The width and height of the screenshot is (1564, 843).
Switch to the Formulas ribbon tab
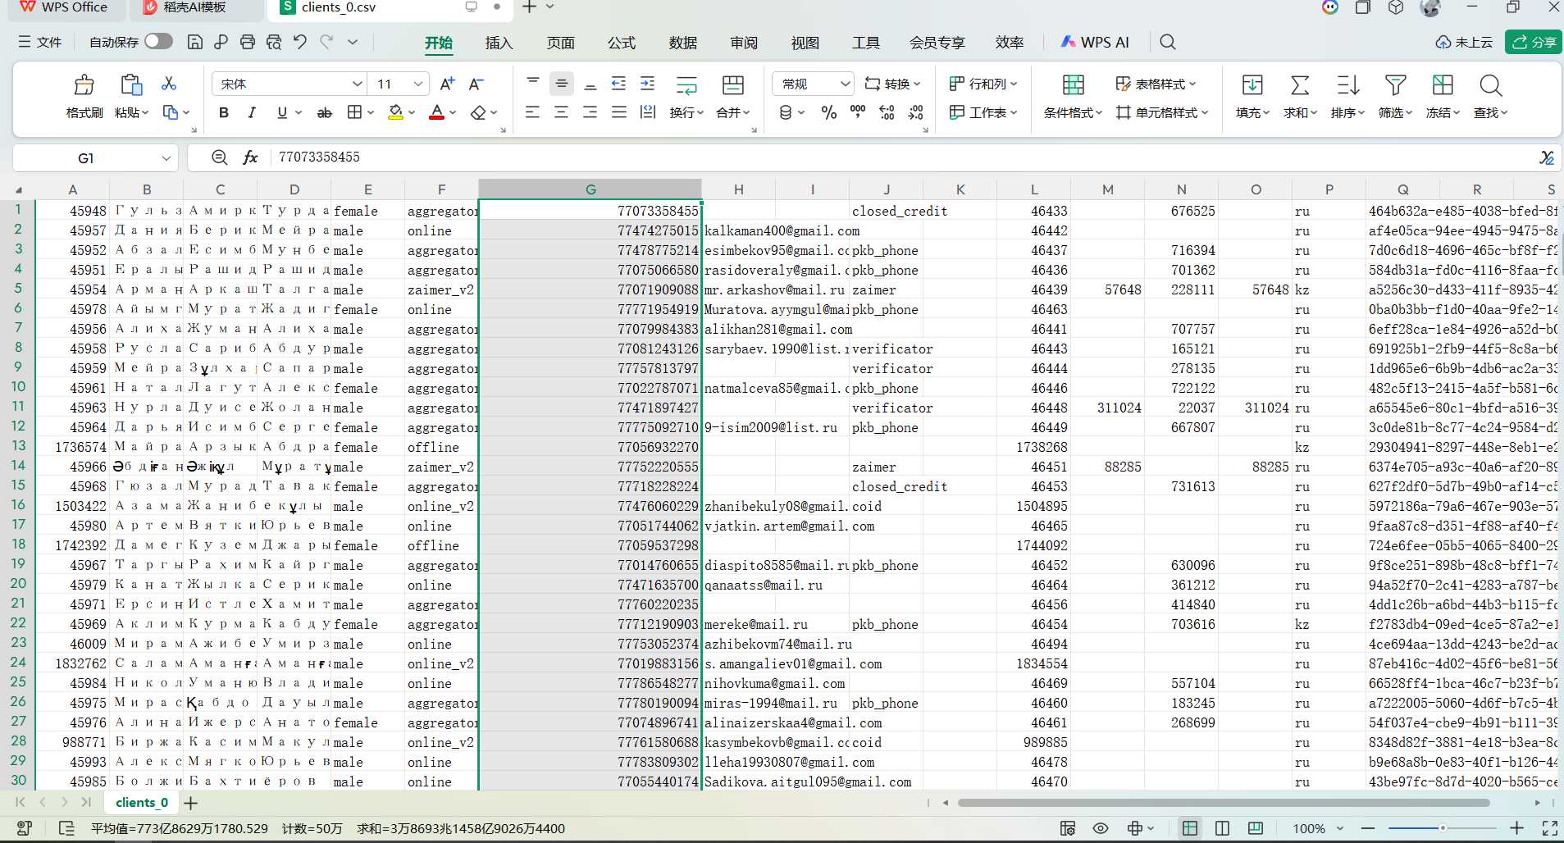coord(622,43)
